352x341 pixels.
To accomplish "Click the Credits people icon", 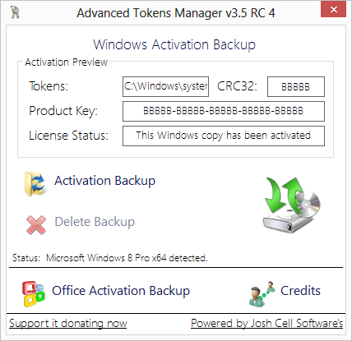I will (x=262, y=293).
